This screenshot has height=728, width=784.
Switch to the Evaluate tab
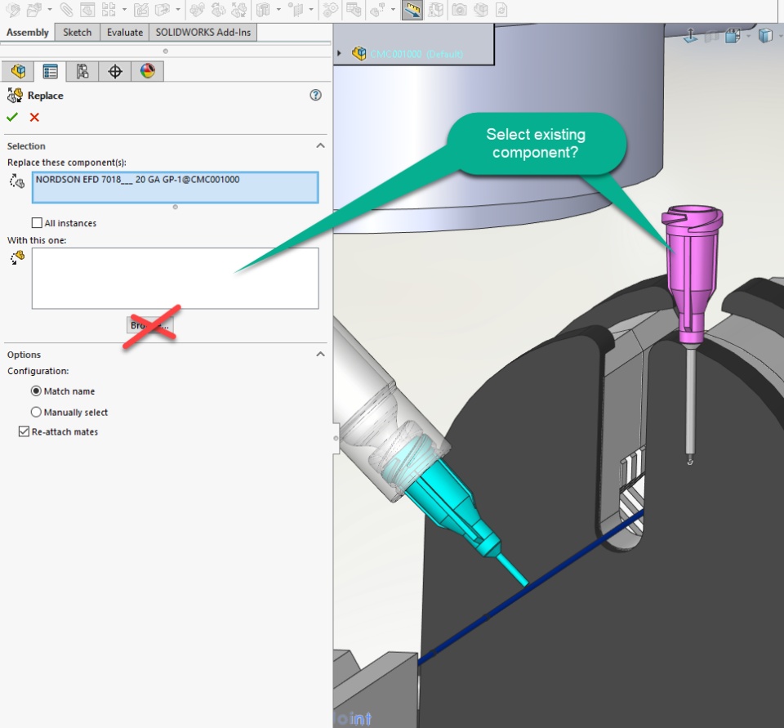click(124, 33)
